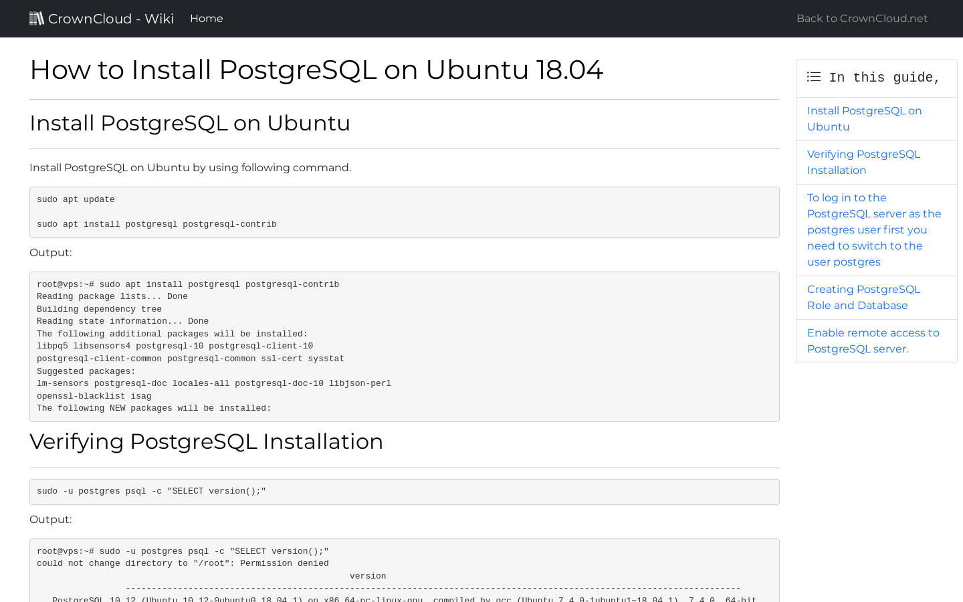
Task: Open the Home page from the navbar
Action: click(206, 18)
